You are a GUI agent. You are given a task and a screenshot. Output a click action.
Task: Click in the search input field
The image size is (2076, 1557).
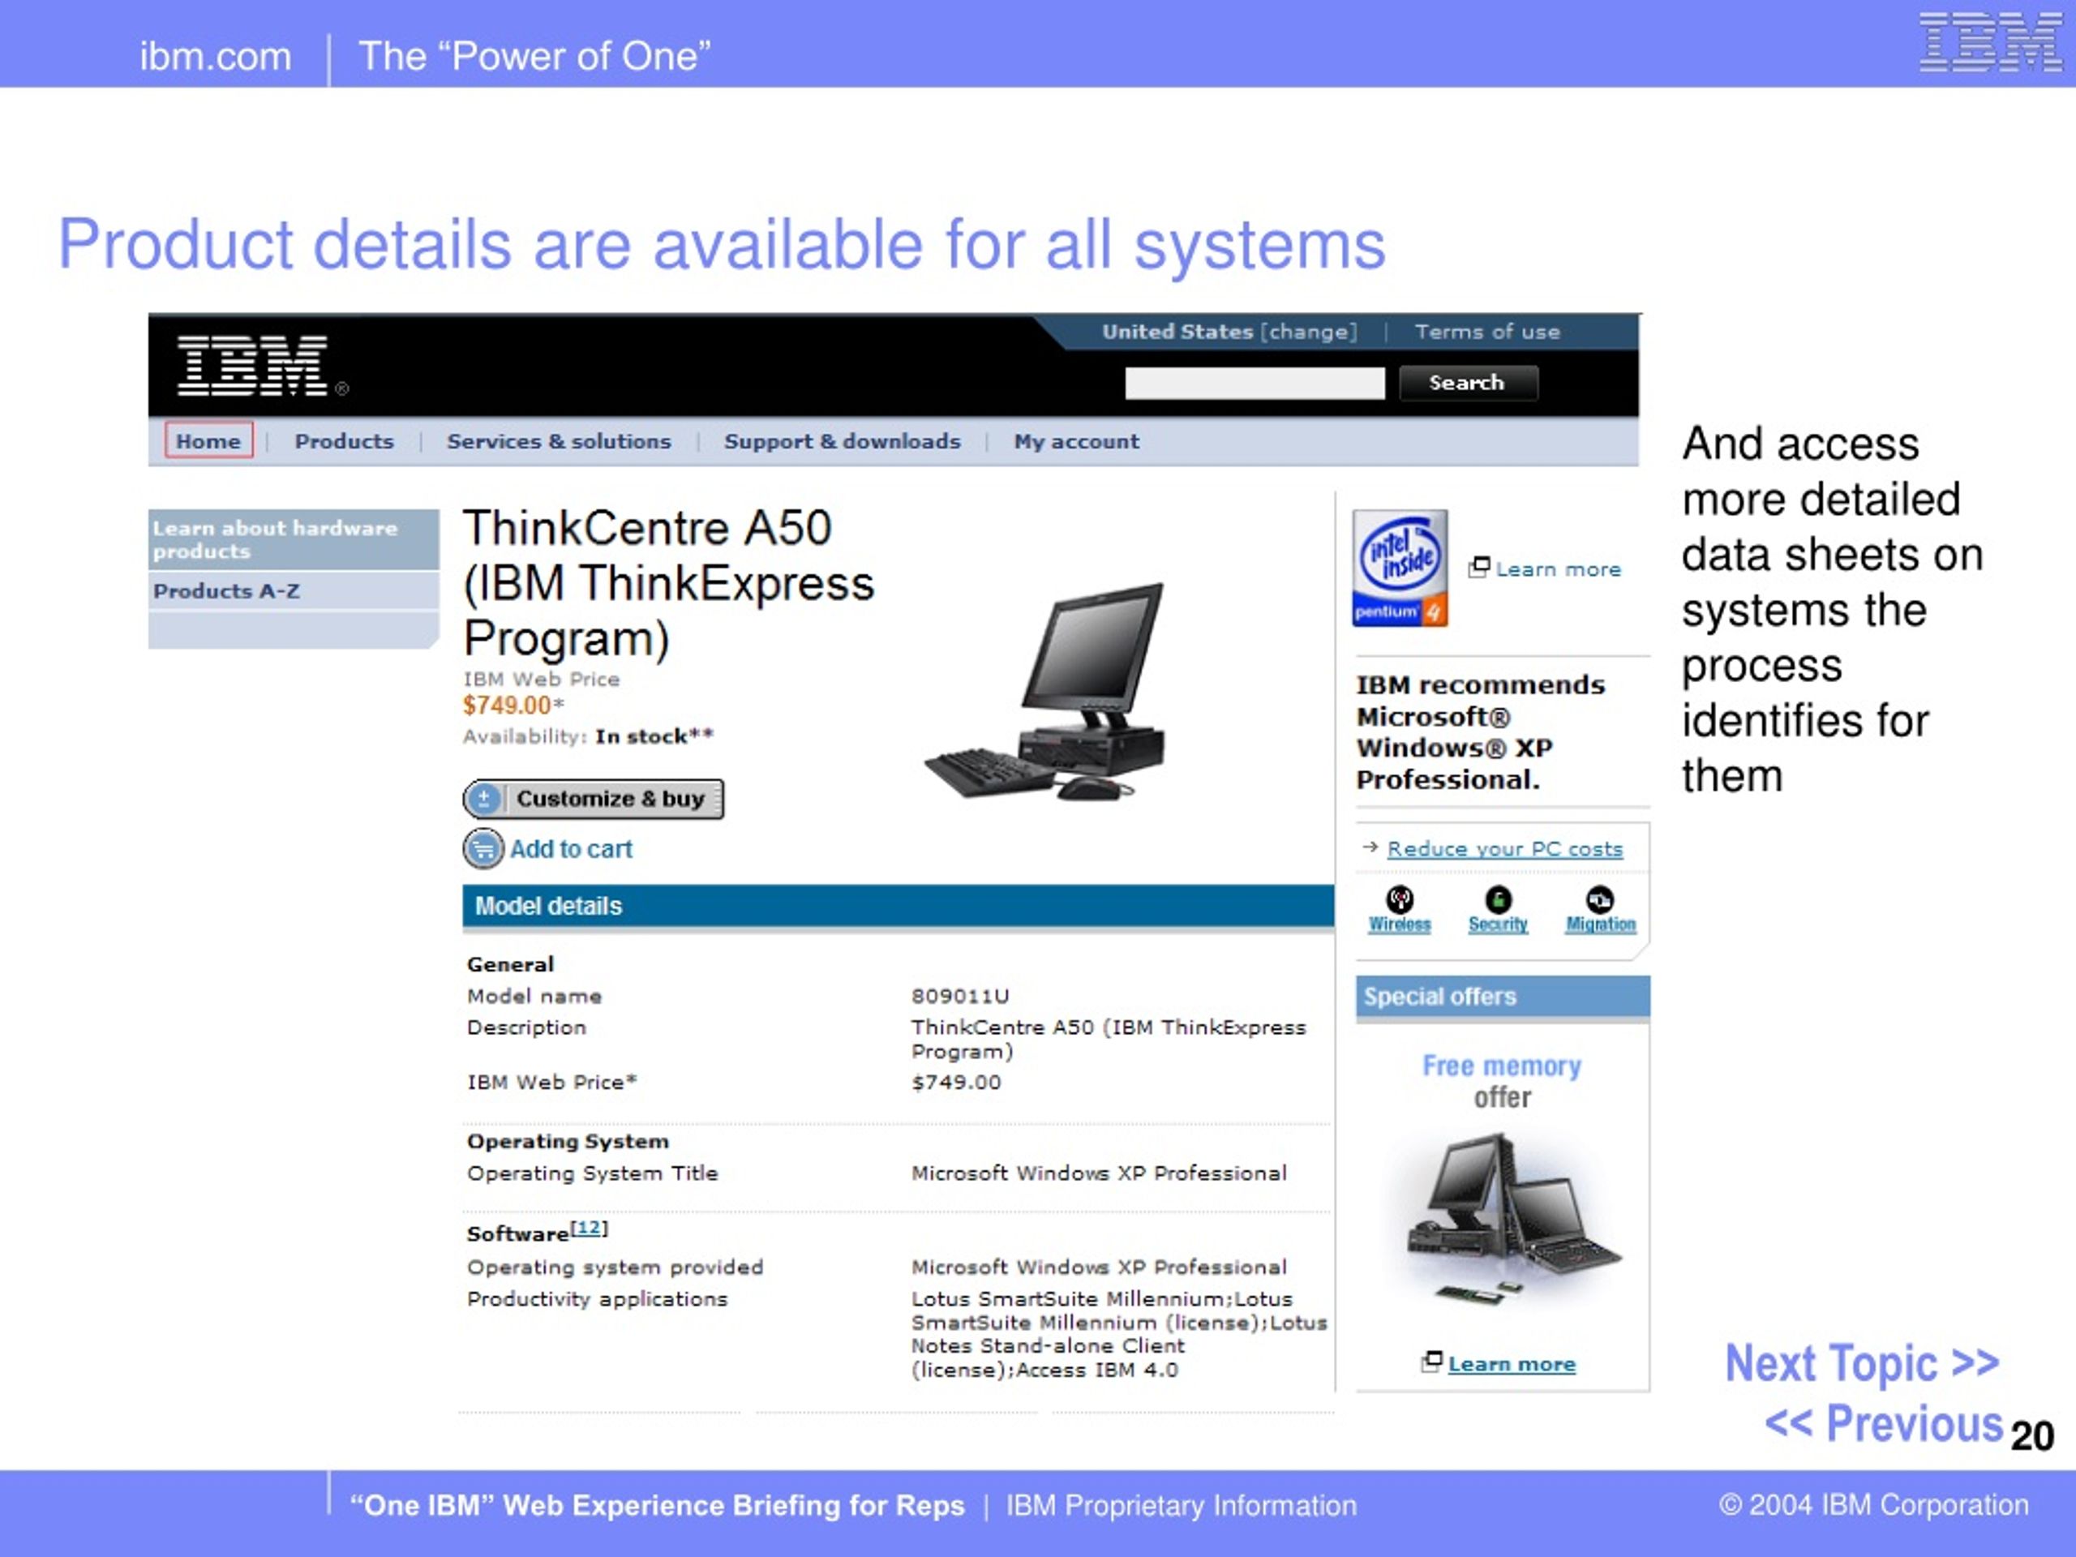(x=1255, y=383)
